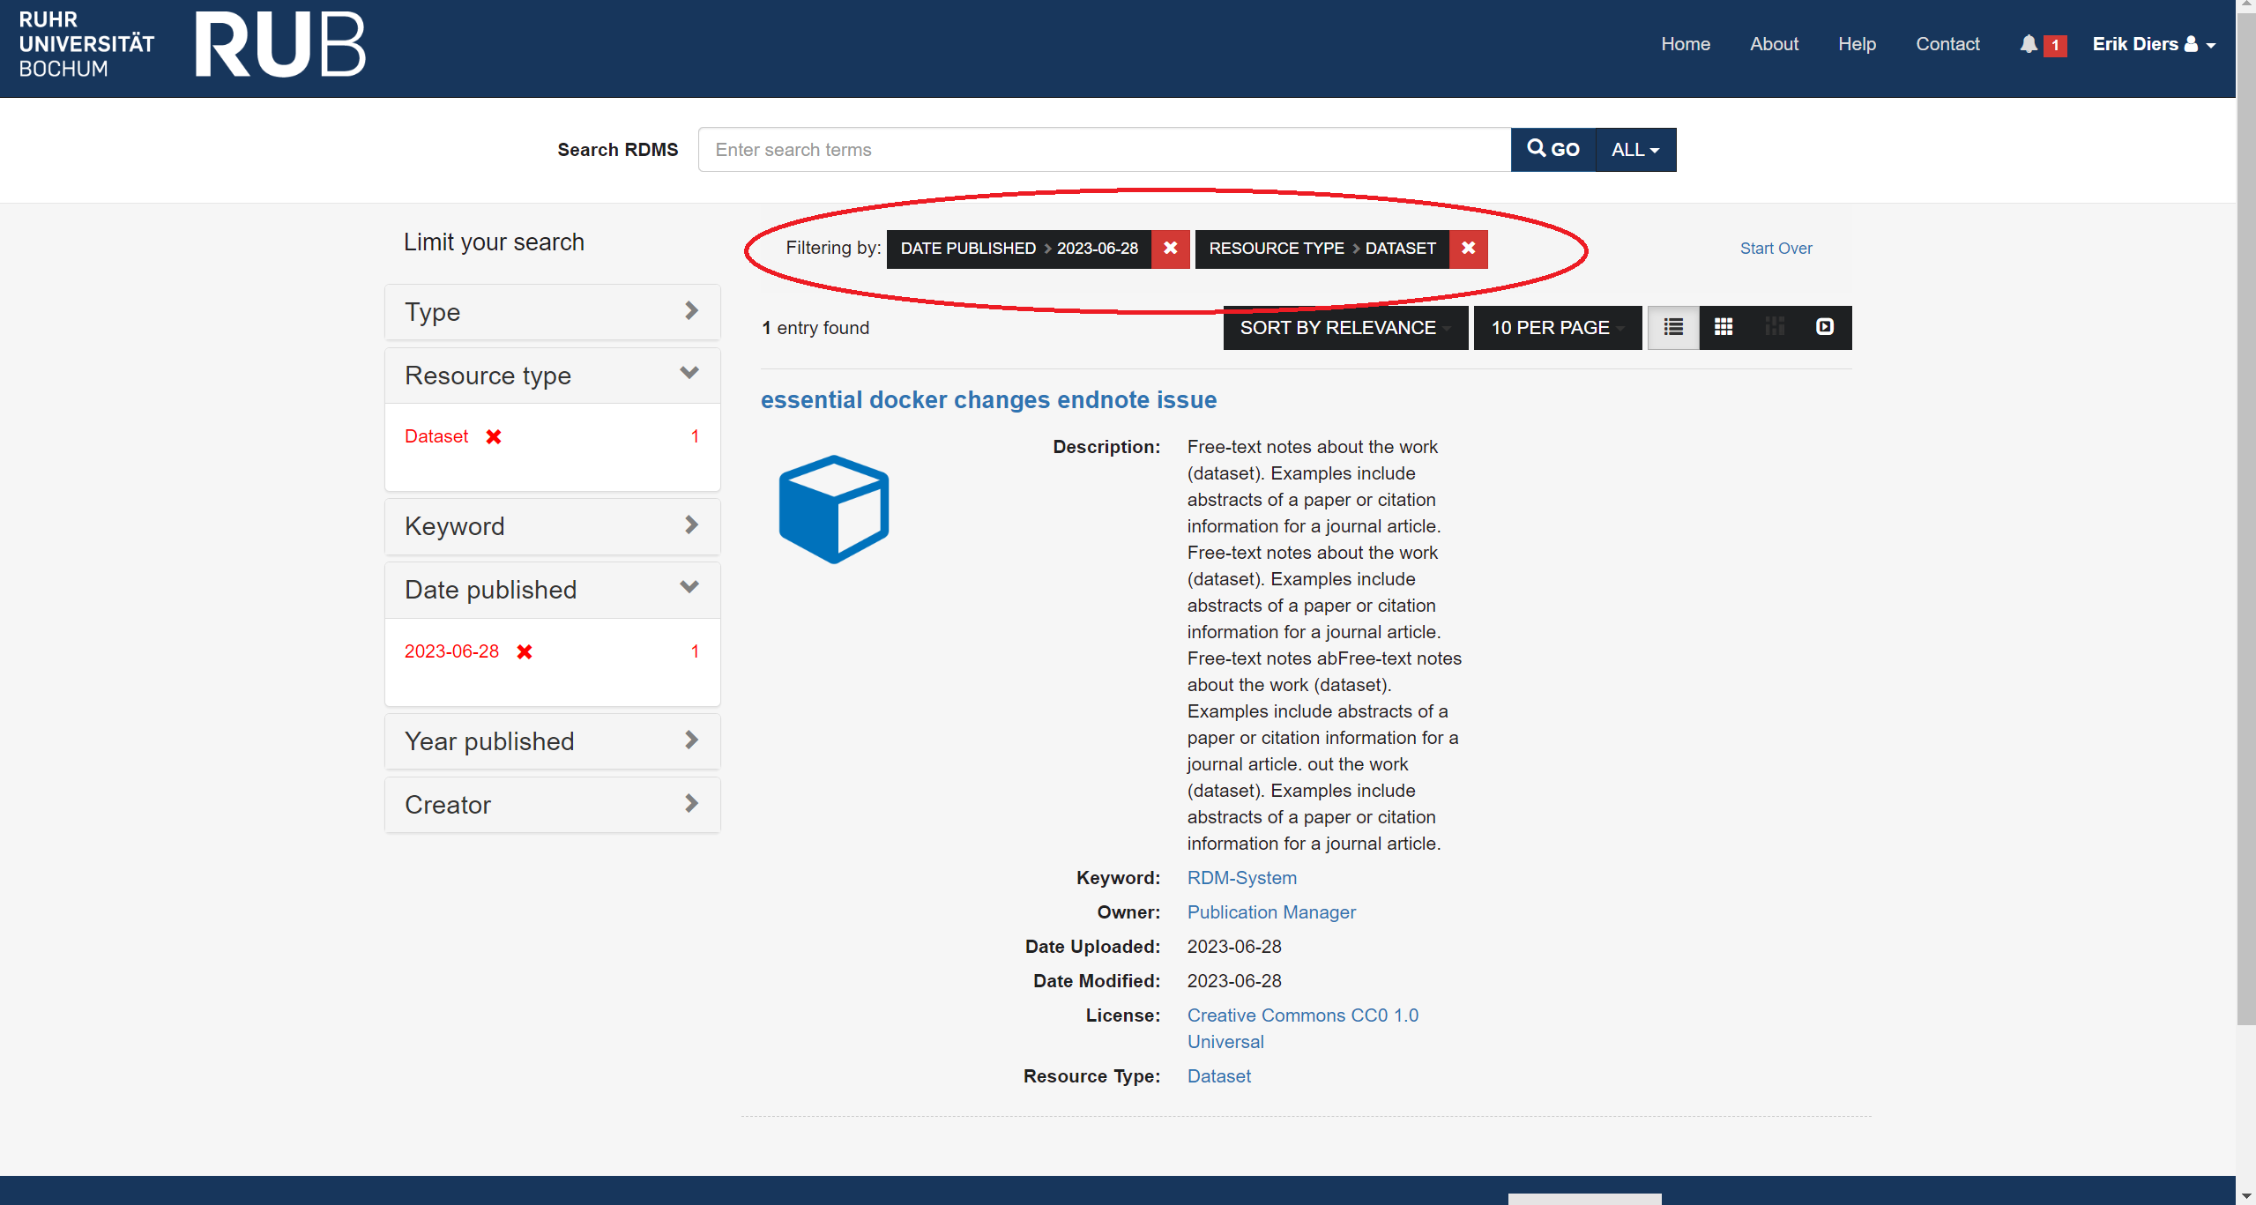Image resolution: width=2256 pixels, height=1205 pixels.
Task: Remove the RESOURCE TYPE DATASET filter tag
Action: point(1468,249)
